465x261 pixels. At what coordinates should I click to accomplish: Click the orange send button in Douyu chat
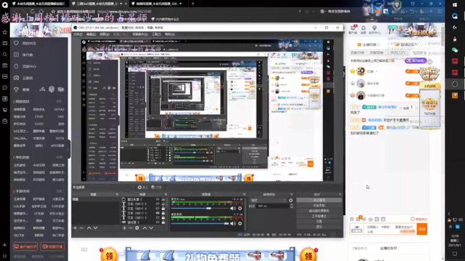422,229
